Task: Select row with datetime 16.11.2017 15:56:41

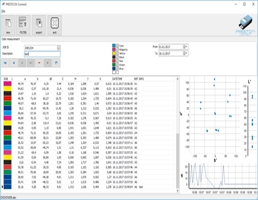Action: [x=89, y=94]
